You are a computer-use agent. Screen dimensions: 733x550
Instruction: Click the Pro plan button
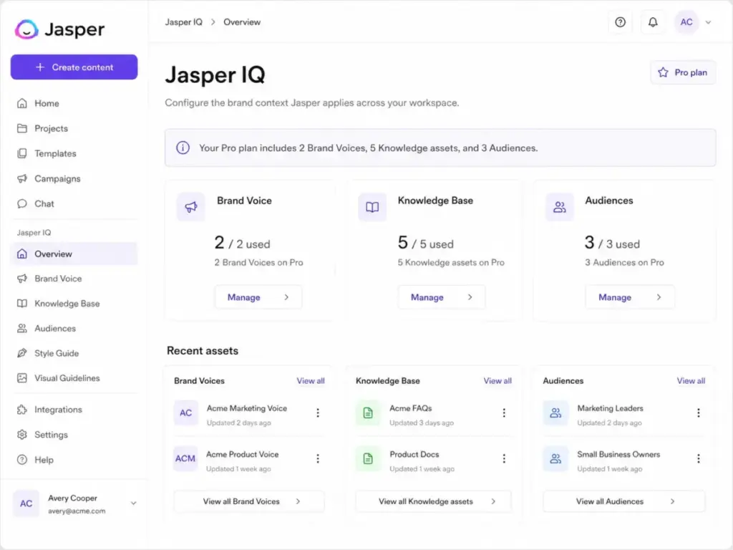click(x=683, y=72)
